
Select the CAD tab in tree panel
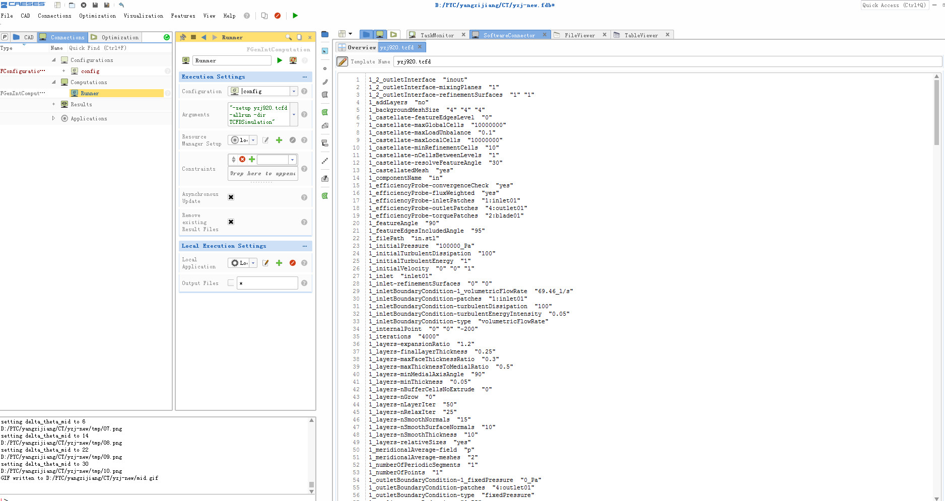coord(24,37)
